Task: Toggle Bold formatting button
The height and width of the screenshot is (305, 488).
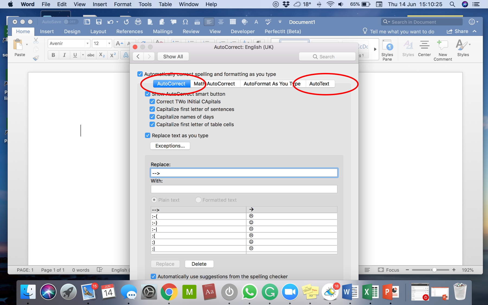Action: (53, 55)
